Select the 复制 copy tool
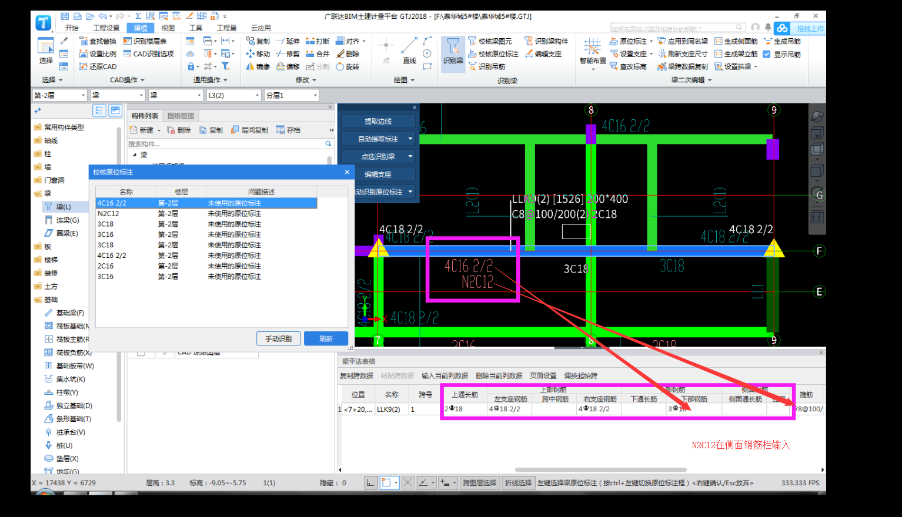The image size is (902, 517). click(258, 41)
